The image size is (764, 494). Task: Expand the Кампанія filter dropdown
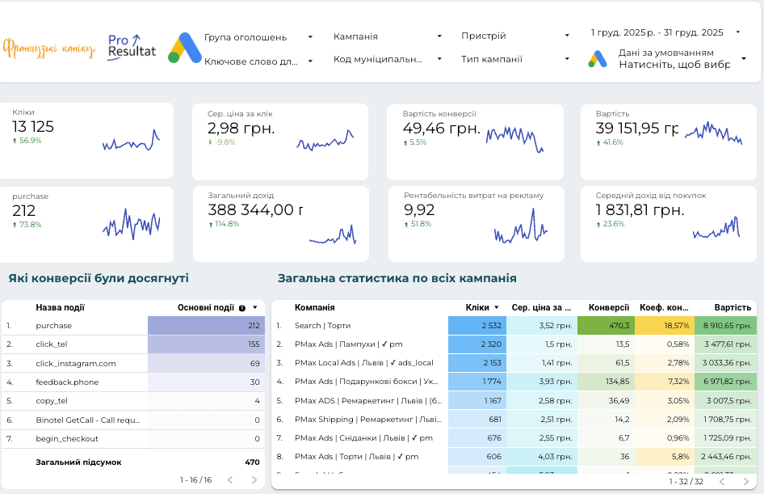pos(388,36)
